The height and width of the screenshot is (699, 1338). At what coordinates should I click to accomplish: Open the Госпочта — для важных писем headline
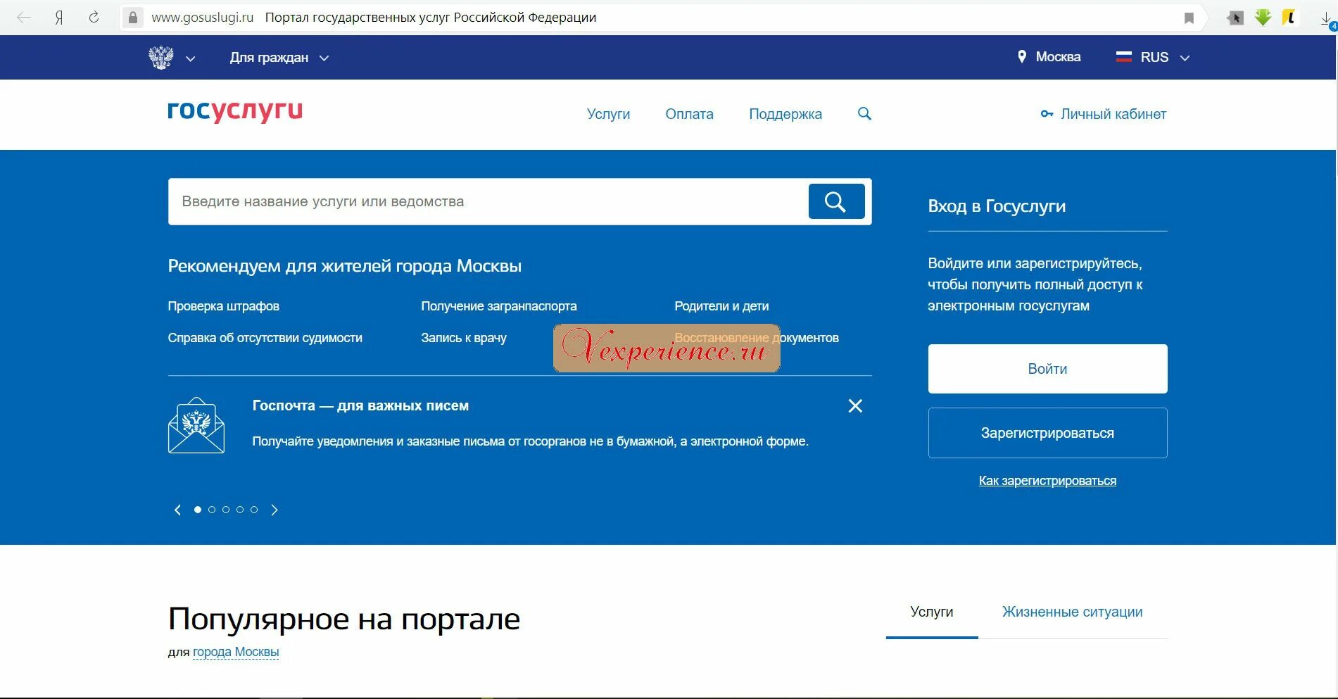360,405
